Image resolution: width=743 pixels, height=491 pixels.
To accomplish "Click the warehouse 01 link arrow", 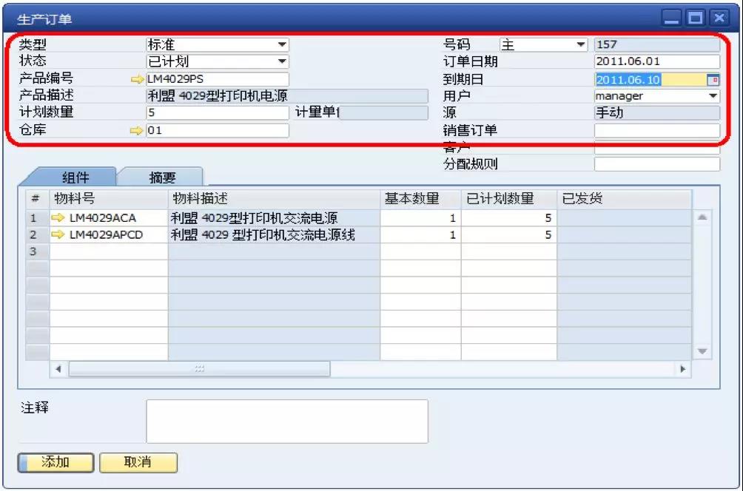I will (x=137, y=131).
